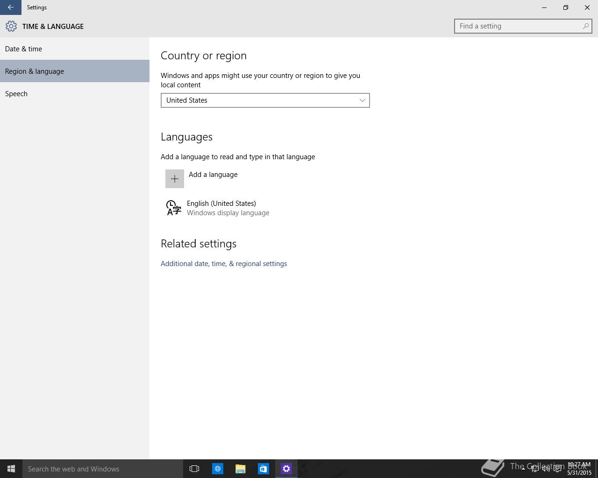Click the back arrow in Settings title bar
This screenshot has width=598, height=478.
point(10,7)
